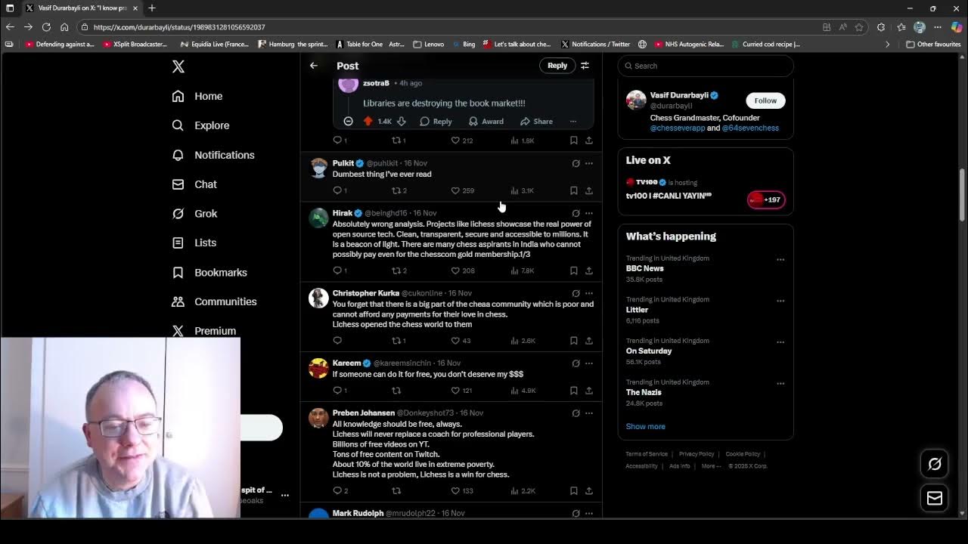Like Hirak's reply with 208 likes
968x544 pixels.
click(463, 270)
